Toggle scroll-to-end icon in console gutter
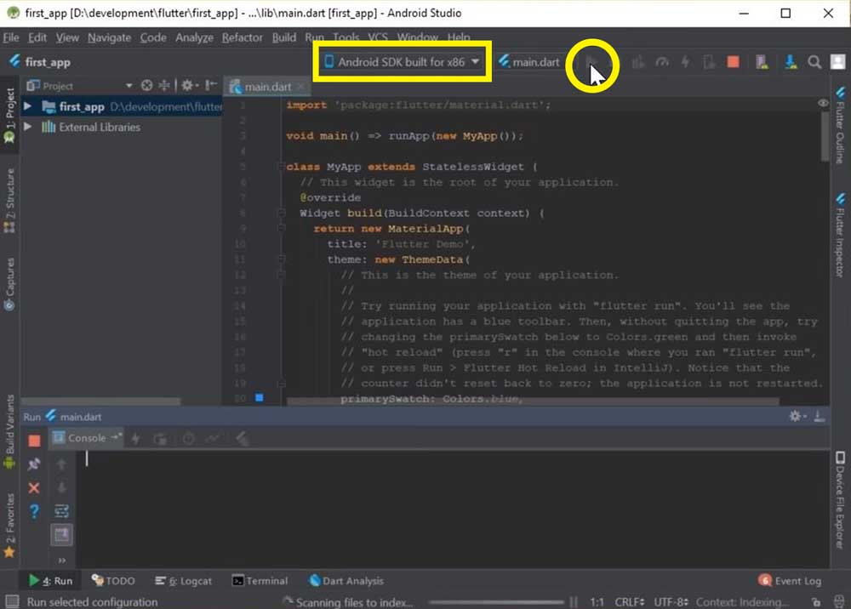 click(62, 535)
